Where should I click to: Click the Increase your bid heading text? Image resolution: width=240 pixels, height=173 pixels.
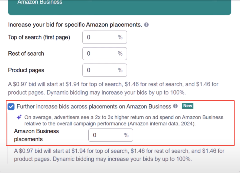[x=75, y=25]
